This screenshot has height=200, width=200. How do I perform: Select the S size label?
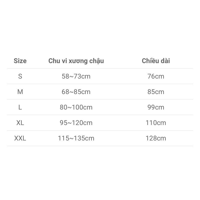[20, 76]
